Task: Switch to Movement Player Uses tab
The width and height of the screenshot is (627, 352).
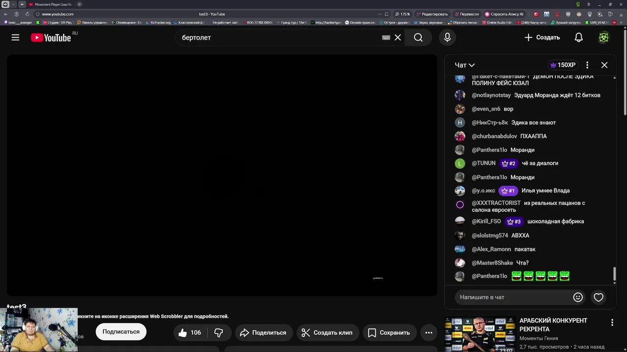Action: 50,4
